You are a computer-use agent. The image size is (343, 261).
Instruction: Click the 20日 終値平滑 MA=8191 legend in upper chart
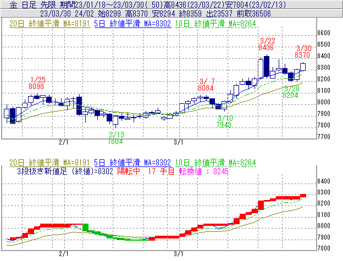tap(49, 24)
